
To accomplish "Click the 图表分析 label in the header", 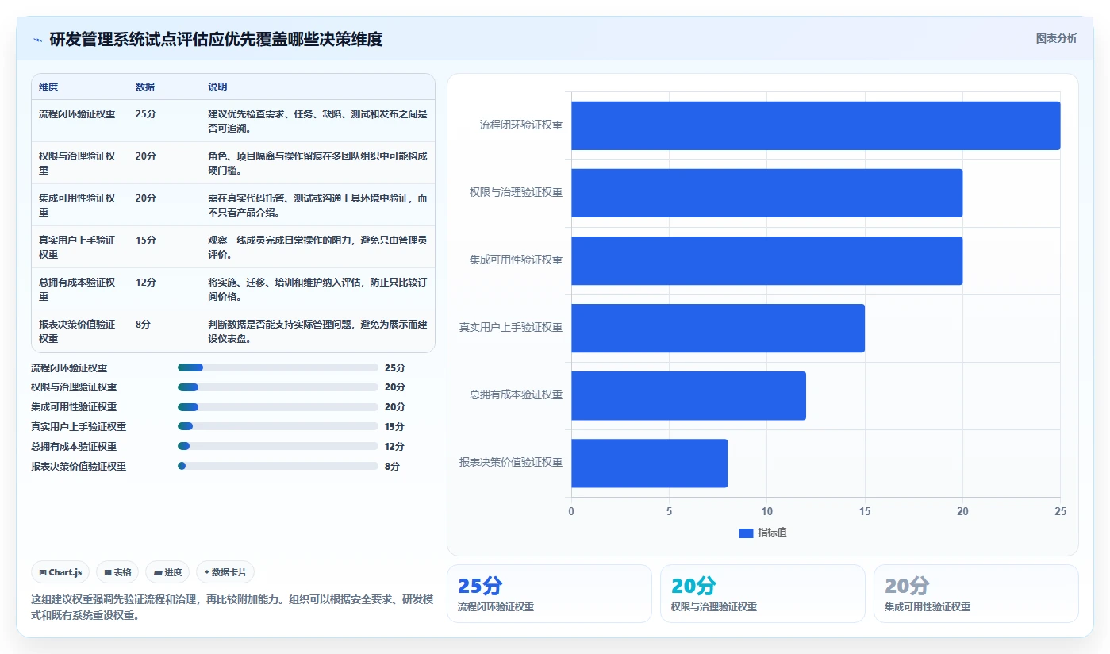I will [x=1056, y=38].
